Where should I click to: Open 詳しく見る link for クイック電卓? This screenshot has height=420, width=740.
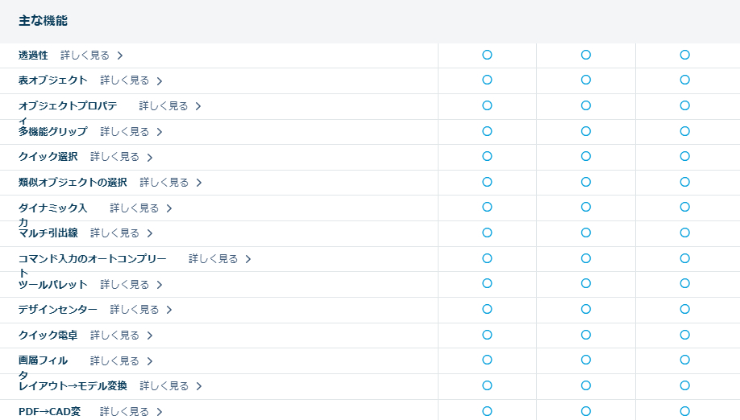[114, 335]
